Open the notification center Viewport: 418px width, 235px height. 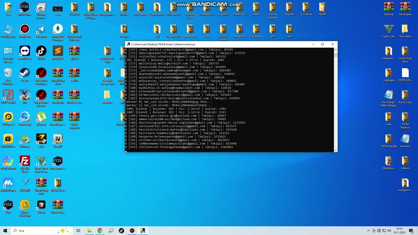click(x=411, y=231)
